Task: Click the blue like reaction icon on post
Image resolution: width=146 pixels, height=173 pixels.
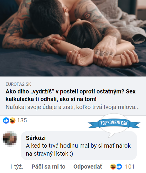Action: click(6, 120)
